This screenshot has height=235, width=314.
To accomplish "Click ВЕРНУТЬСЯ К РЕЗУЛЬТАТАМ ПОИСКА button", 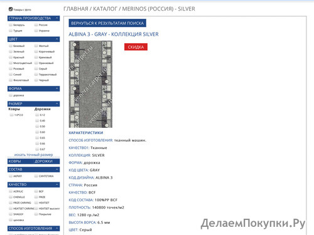I will [107, 23].
